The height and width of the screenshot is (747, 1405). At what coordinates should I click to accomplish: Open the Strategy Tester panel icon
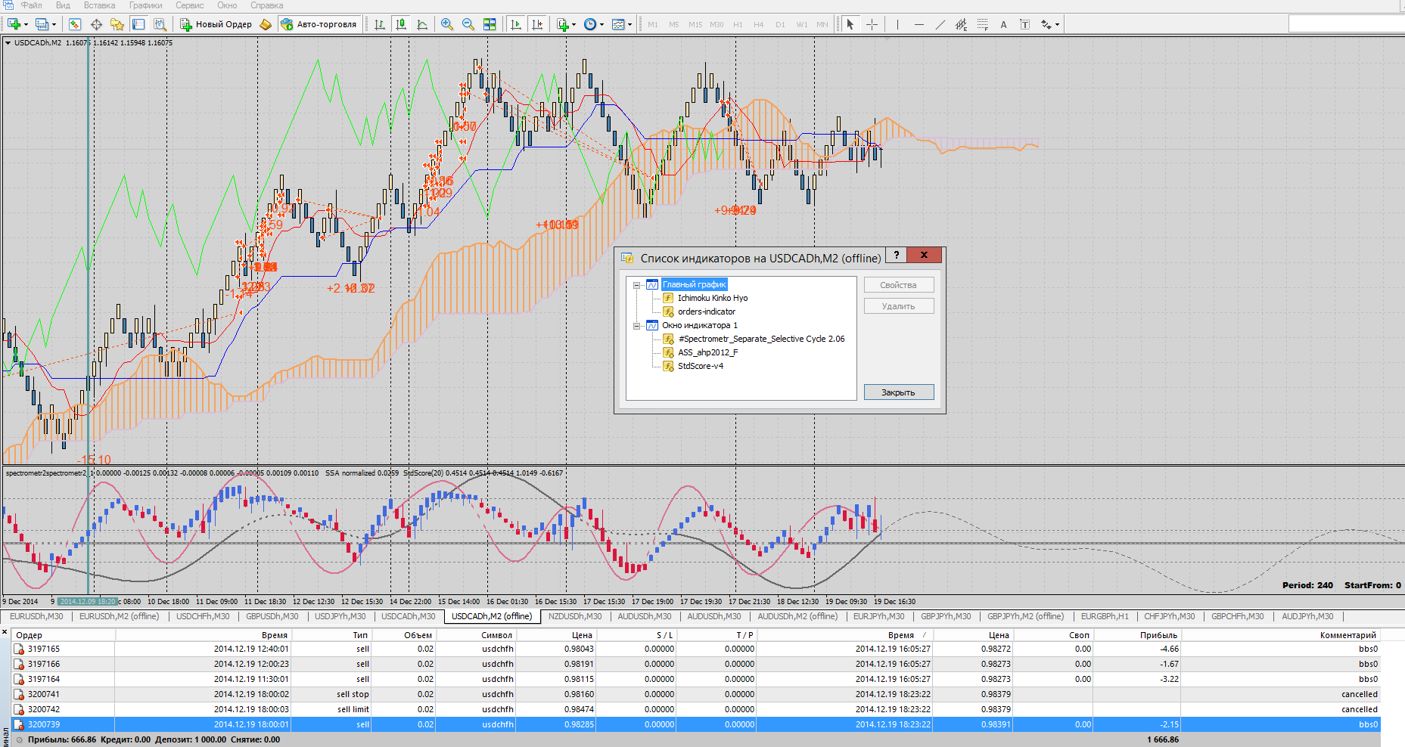pos(160,24)
